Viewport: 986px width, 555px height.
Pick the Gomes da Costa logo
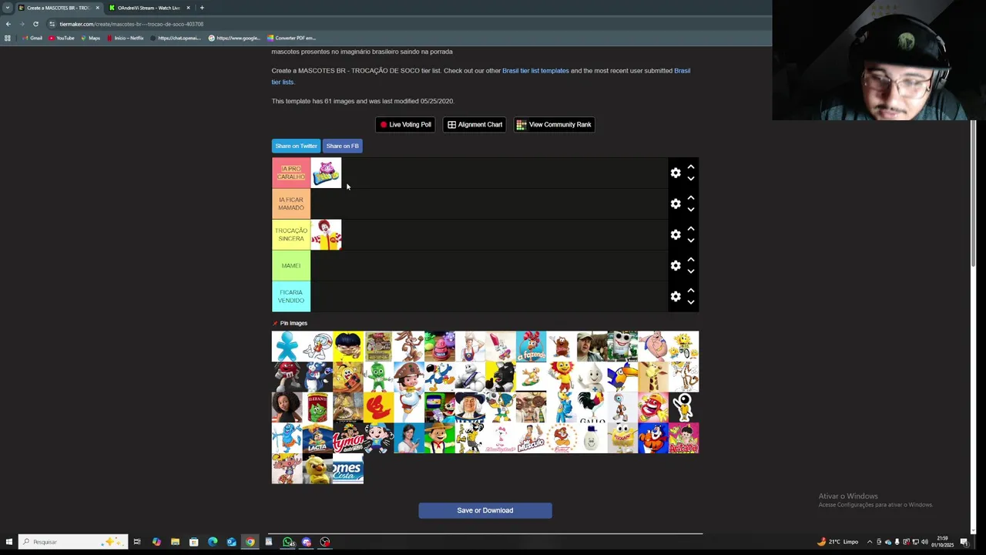click(347, 469)
